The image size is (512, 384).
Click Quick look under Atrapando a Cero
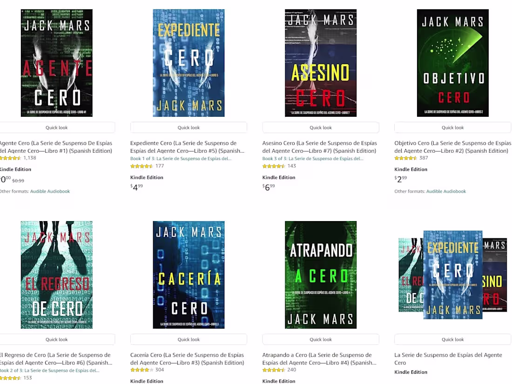[321, 339]
